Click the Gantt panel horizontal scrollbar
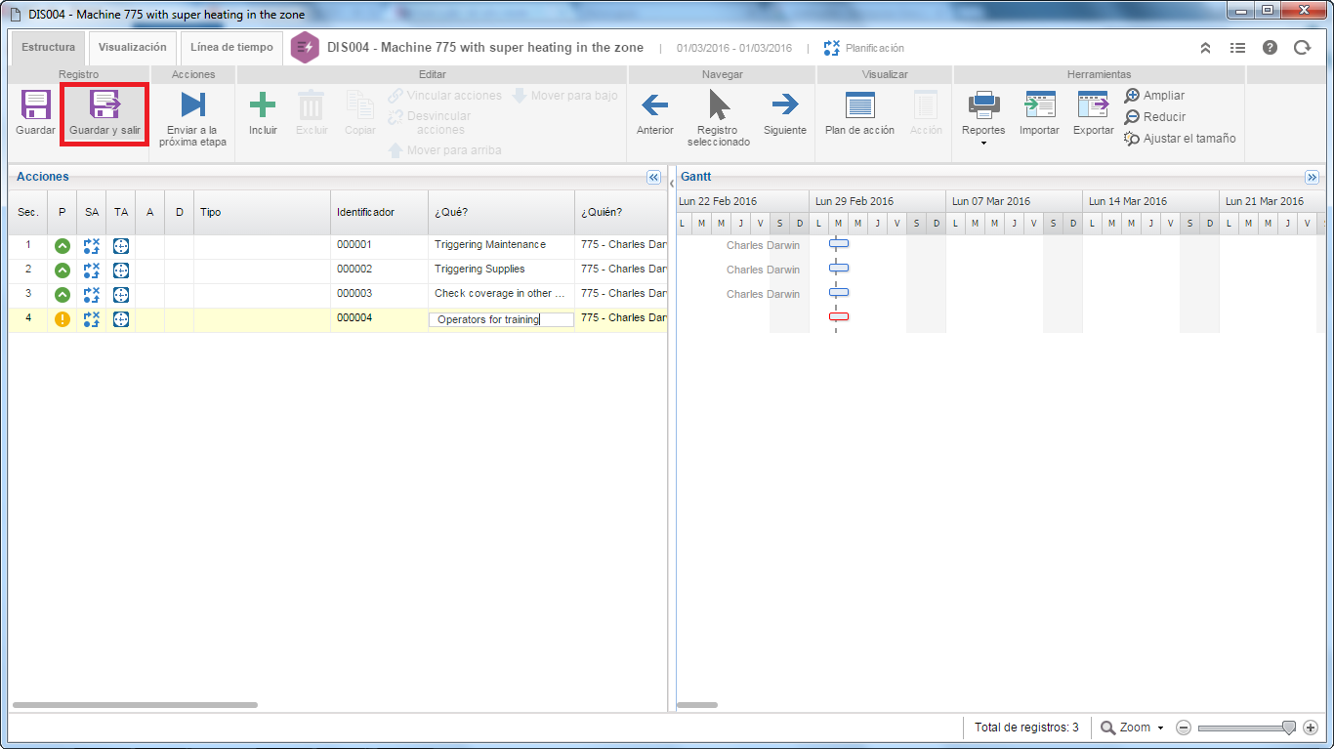This screenshot has height=749, width=1334. (697, 704)
